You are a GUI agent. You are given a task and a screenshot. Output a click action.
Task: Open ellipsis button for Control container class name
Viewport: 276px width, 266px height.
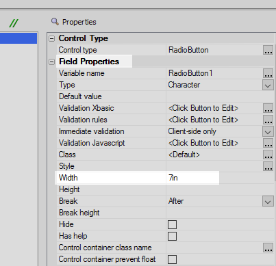pos(268,248)
